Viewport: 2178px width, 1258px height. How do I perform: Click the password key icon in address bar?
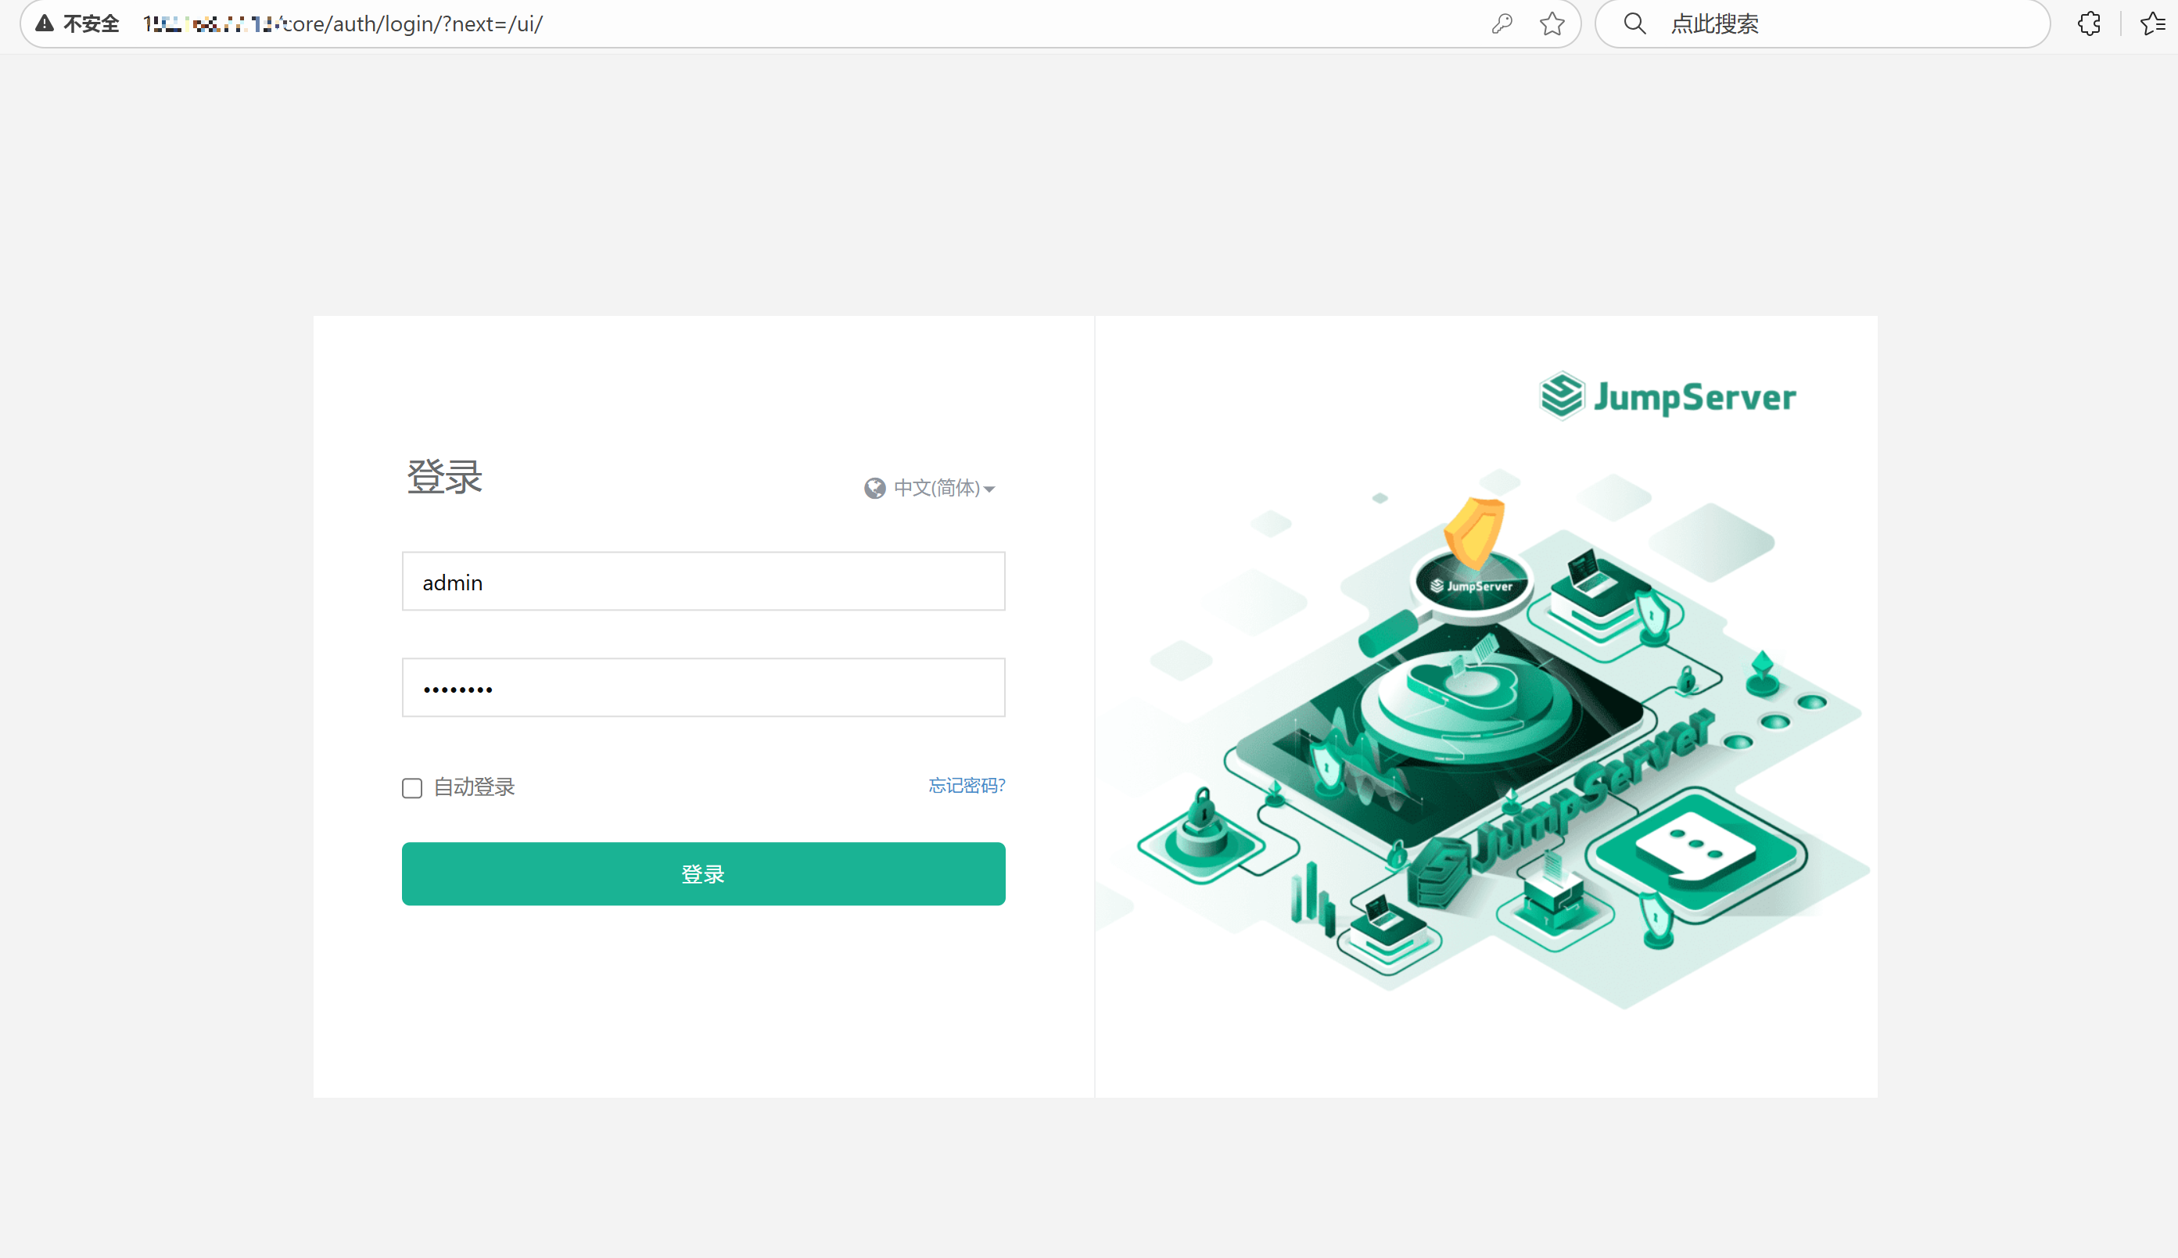(1501, 23)
